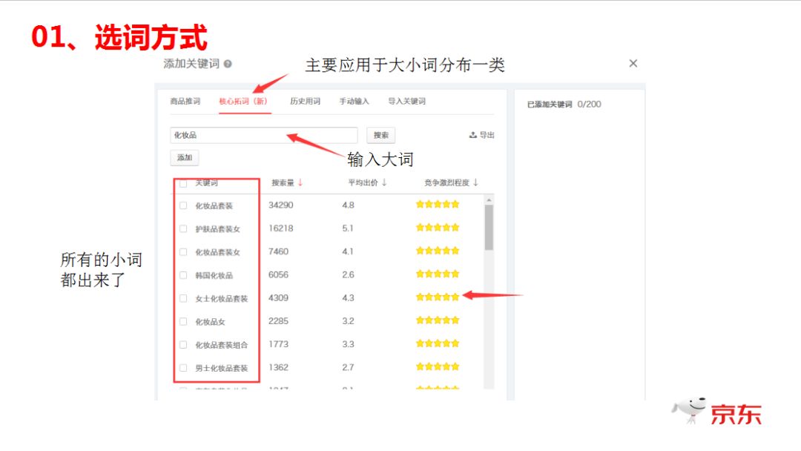The image size is (801, 451).
Task: Click star rating in 男士化妆品套装 row
Action: click(438, 366)
